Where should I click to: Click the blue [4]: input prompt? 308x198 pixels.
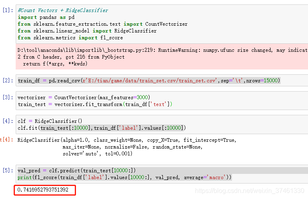(8, 121)
